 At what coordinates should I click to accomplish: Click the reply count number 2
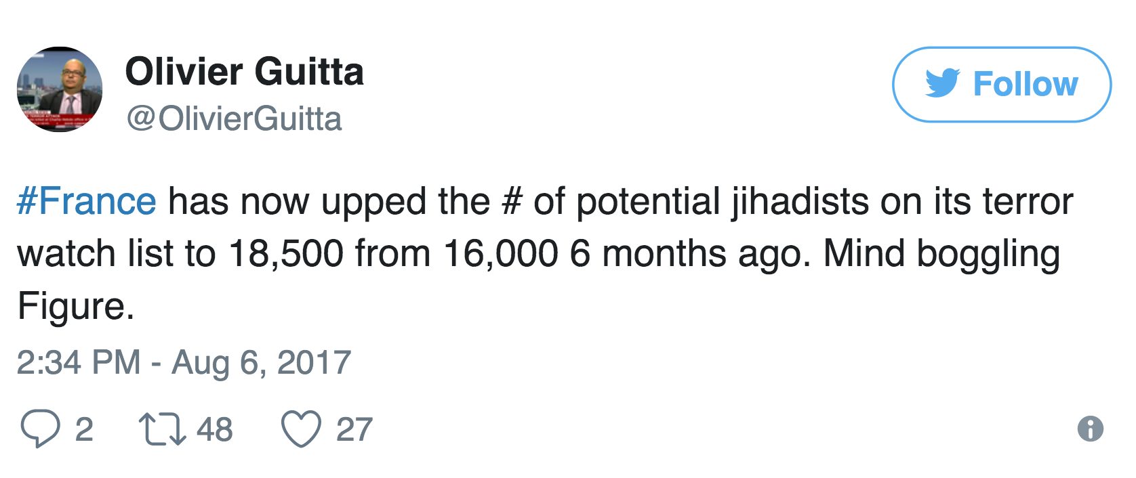83,429
